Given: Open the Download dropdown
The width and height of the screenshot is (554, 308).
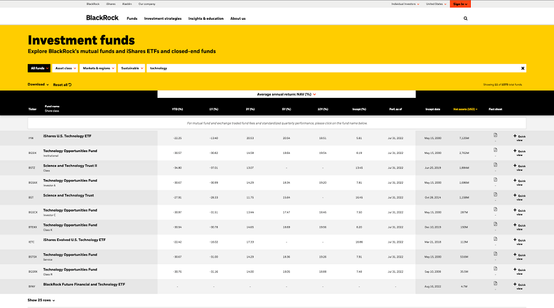Looking at the screenshot, I should (38, 84).
